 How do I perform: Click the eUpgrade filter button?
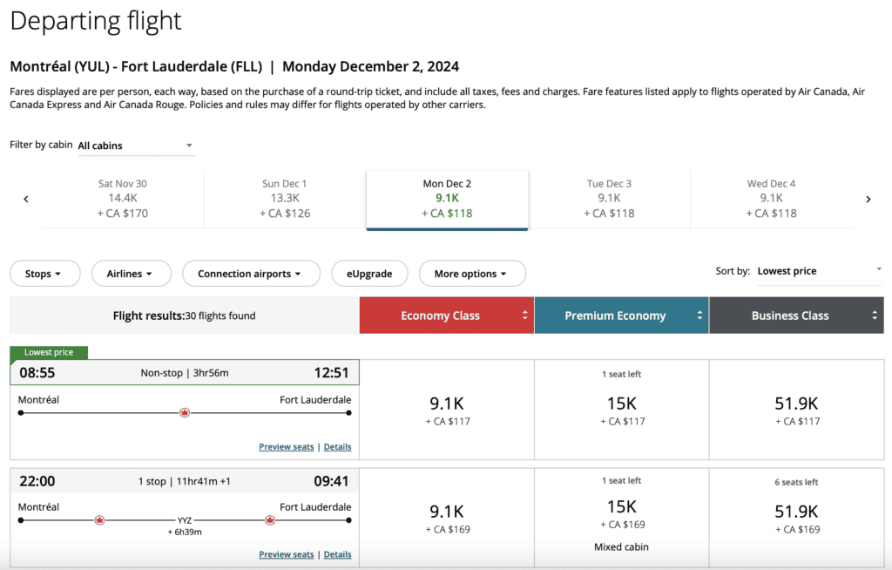point(369,274)
